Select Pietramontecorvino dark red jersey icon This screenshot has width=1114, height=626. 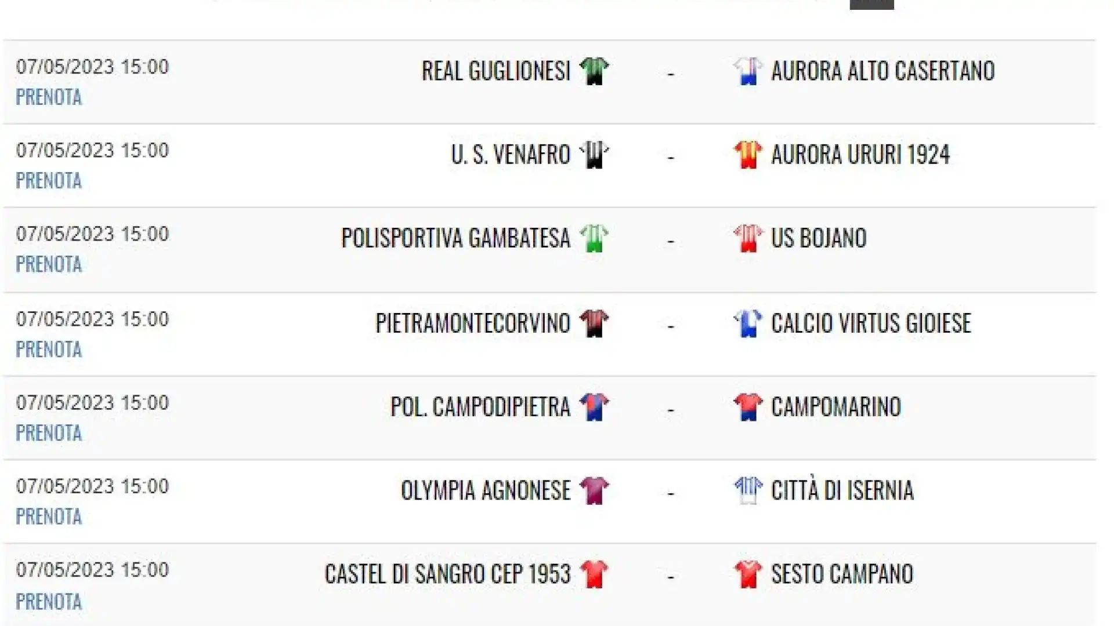tap(594, 323)
